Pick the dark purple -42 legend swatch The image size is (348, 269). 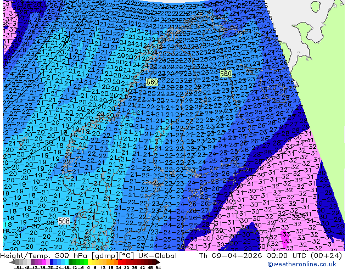(x=32, y=262)
